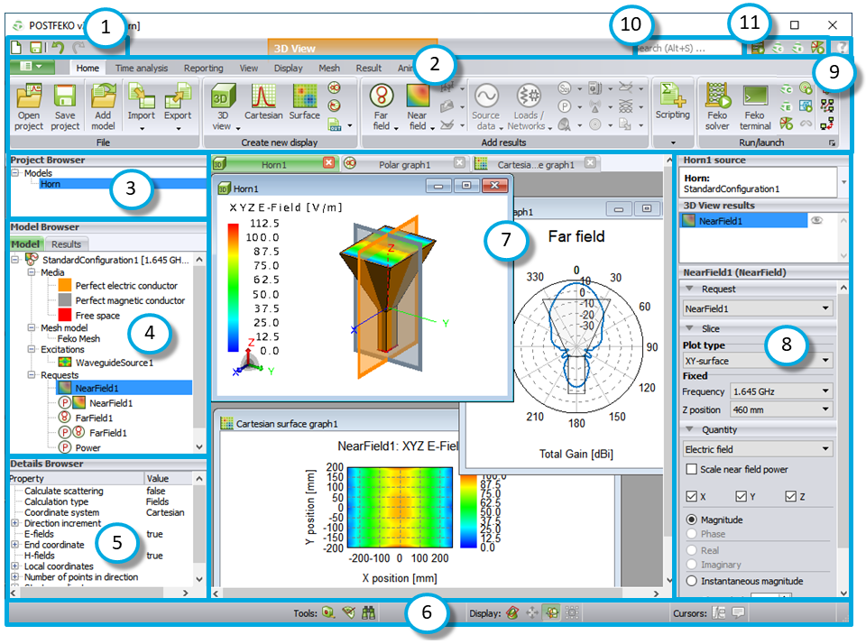Click the orange Perfect electric conductor swatch
Screen dimensions: 866x644
(64, 285)
